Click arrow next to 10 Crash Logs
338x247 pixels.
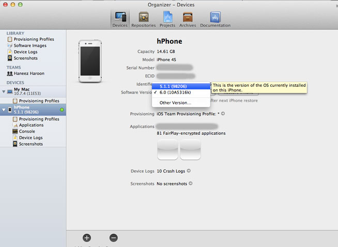189,171
